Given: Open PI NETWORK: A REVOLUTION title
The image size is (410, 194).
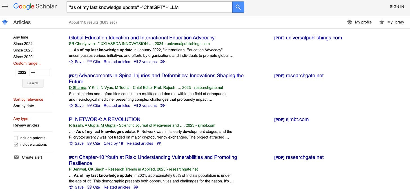Looking at the screenshot, I should coord(105,119).
